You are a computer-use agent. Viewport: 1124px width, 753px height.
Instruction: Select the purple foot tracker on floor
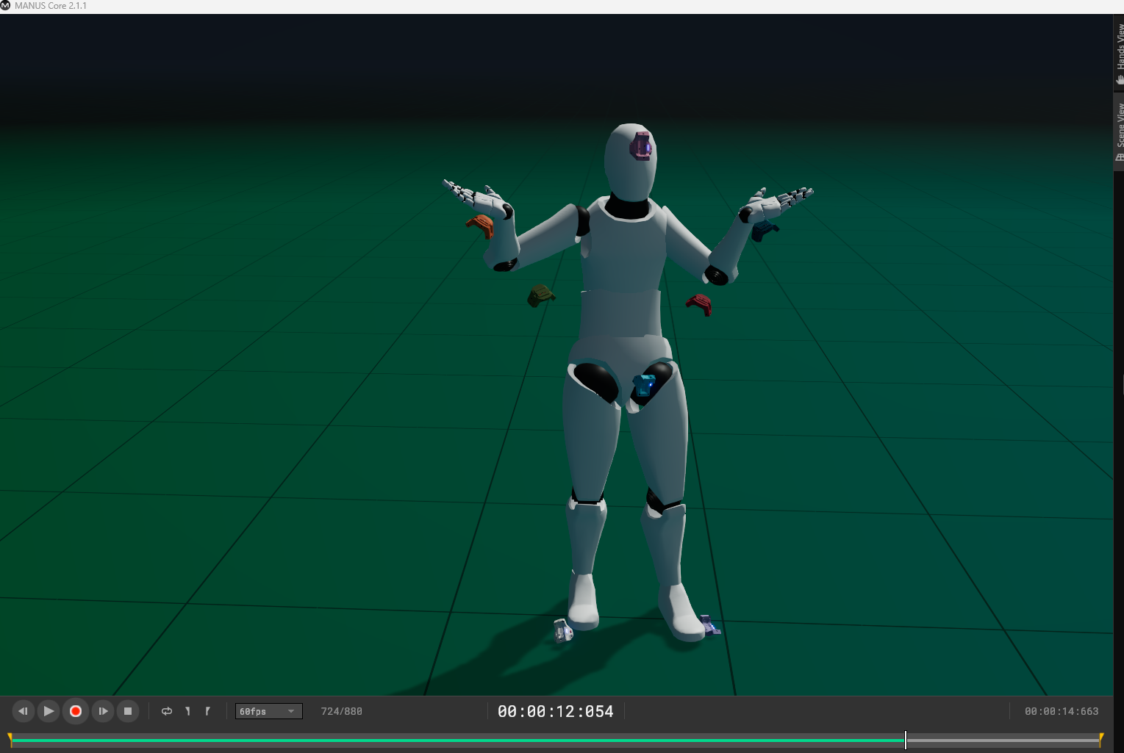(710, 625)
